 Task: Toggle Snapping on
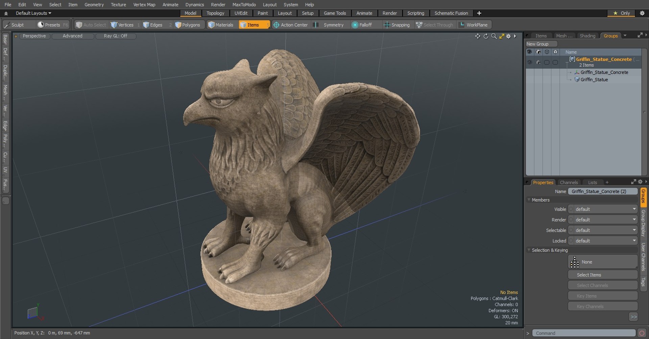click(397, 25)
